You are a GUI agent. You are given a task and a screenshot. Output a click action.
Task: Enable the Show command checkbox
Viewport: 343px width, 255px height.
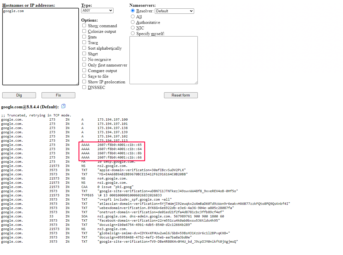coord(84,26)
